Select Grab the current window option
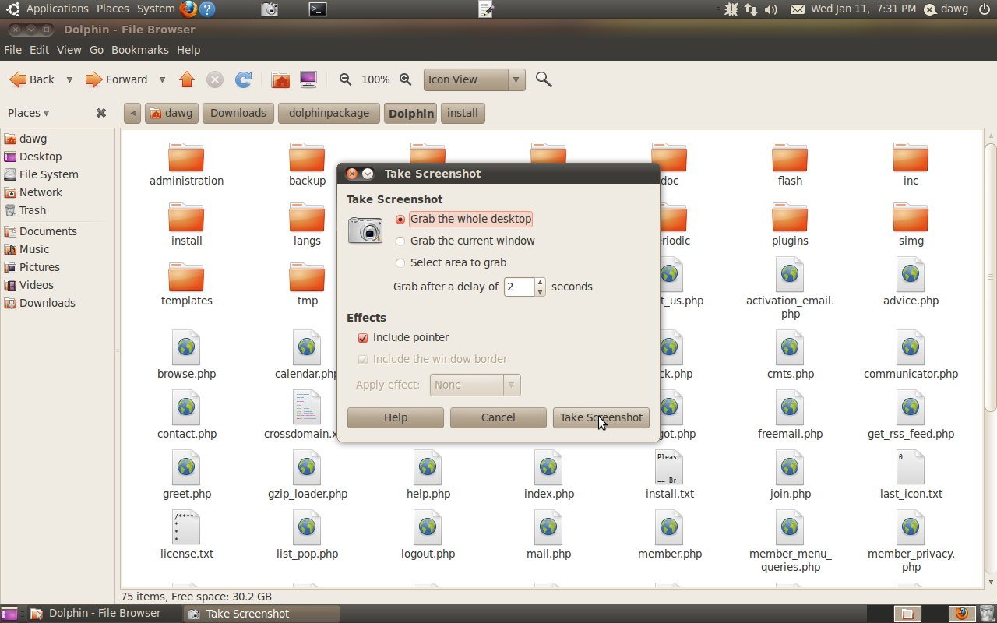Screen dimensions: 997x623 pos(400,241)
